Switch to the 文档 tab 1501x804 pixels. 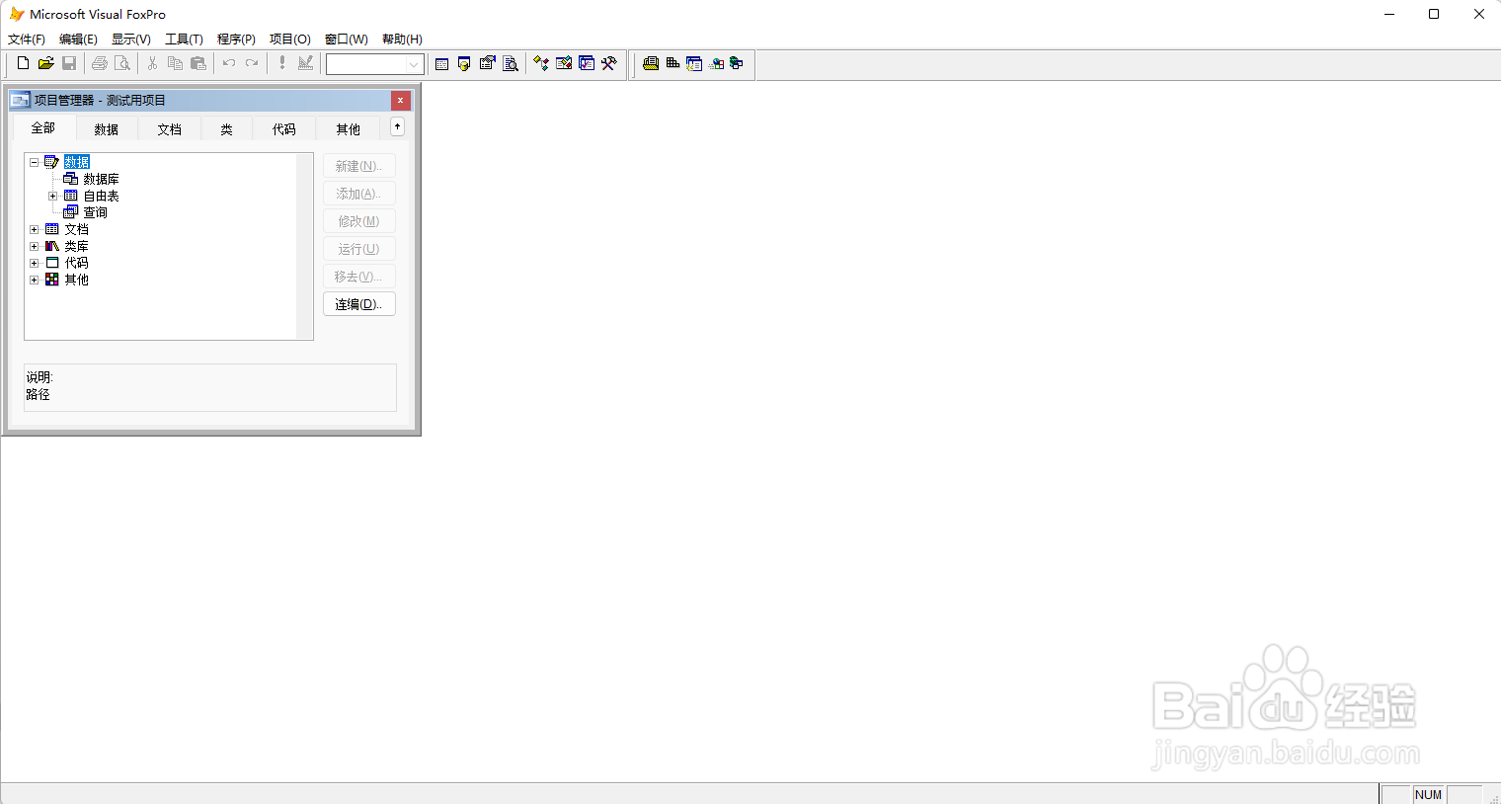(x=170, y=129)
